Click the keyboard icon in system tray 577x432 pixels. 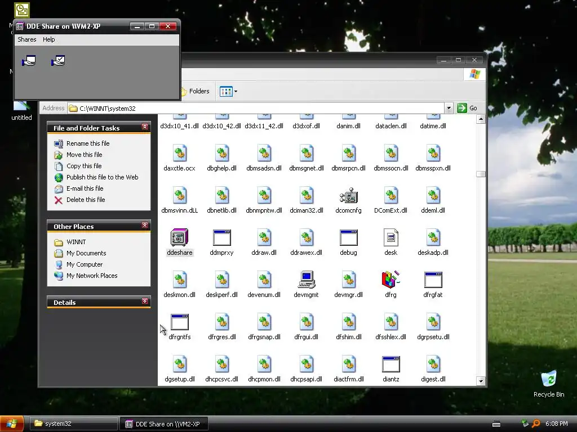click(x=496, y=424)
